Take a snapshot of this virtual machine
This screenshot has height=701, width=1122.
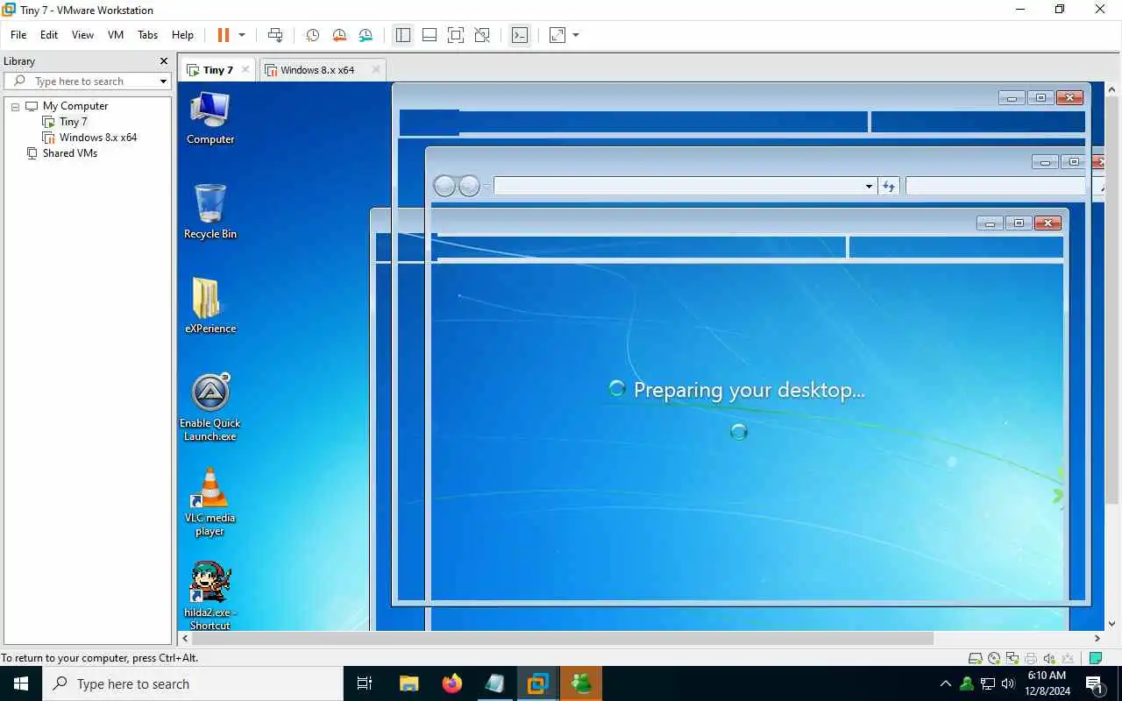point(312,35)
